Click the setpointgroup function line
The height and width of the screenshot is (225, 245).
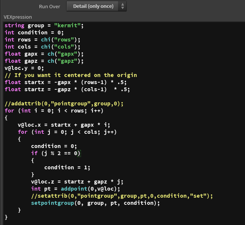point(95,203)
